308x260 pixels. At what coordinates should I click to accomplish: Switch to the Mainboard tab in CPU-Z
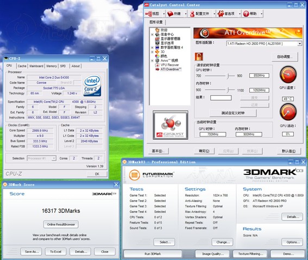36,66
